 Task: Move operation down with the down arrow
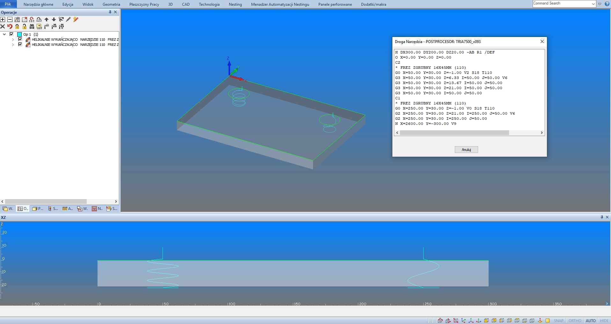point(54,19)
